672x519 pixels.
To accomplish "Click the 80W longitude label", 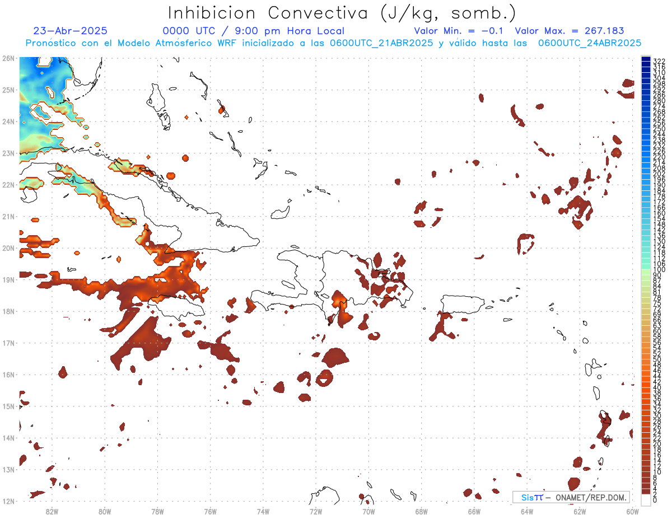I will [105, 511].
